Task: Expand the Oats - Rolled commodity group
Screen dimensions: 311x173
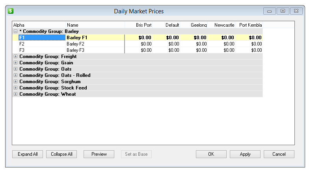Action: [x=15, y=75]
